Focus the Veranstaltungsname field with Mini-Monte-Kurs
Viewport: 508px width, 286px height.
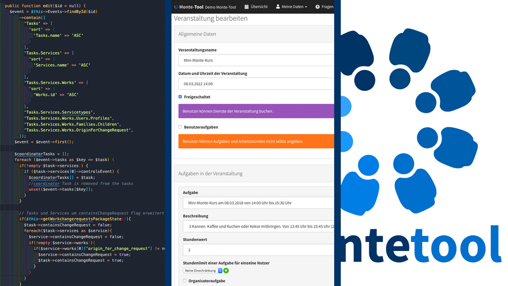(x=256, y=60)
